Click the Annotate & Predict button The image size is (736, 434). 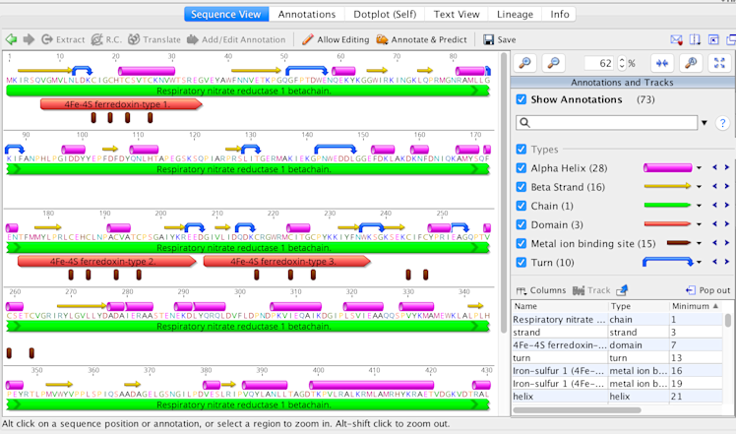coord(423,39)
